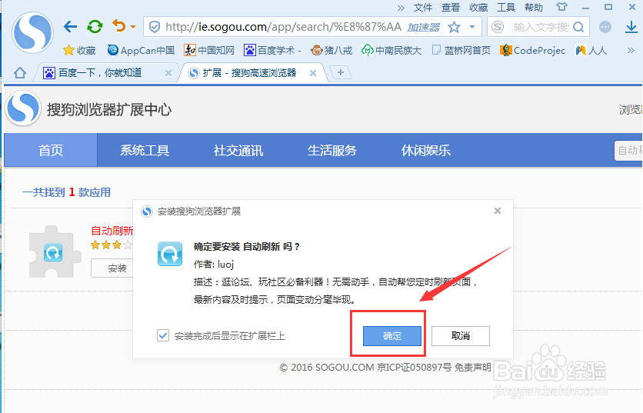The height and width of the screenshot is (413, 643).
Task: Close the 百度一下 tab
Action: coord(168,73)
